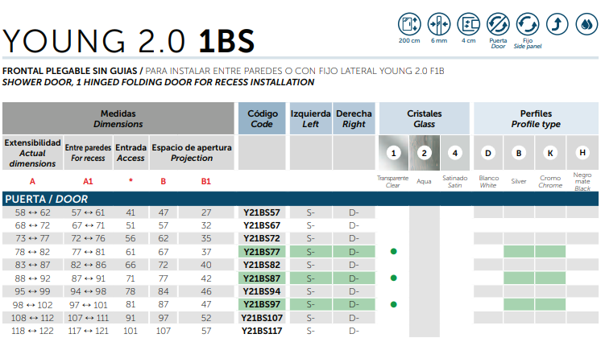Click green dot in Y21BS97 row
Screen dimensions: 601x338
click(x=393, y=304)
